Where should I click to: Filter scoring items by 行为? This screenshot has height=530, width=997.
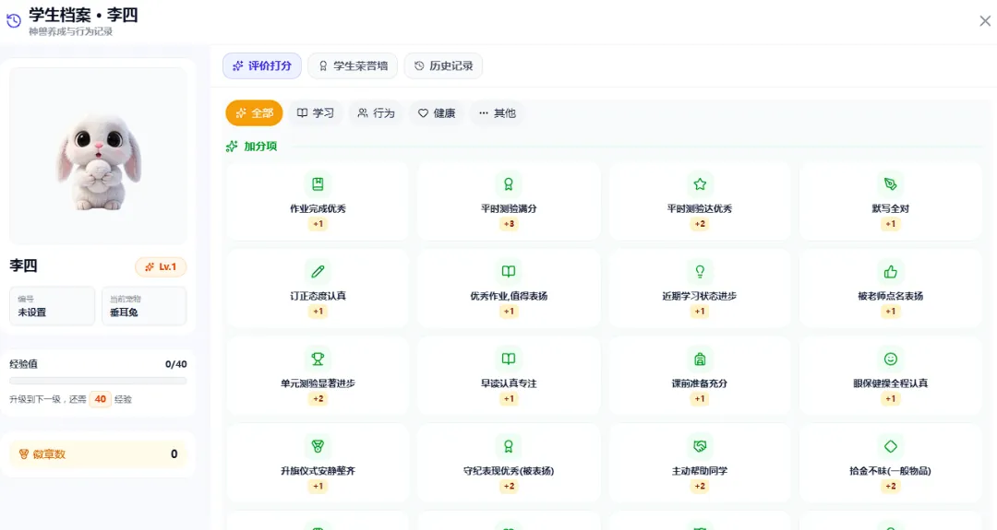tap(376, 113)
